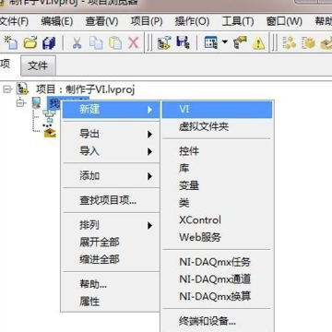Click the Paste clipboard icon
Image resolution: width=332 pixels, height=332 pixels.
point(115,42)
